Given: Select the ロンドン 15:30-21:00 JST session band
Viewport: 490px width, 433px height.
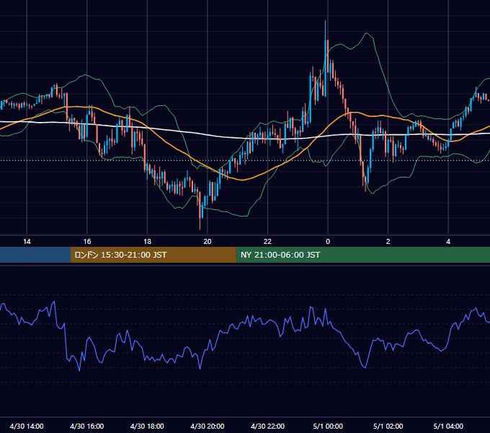Looking at the screenshot, I should click(x=153, y=255).
